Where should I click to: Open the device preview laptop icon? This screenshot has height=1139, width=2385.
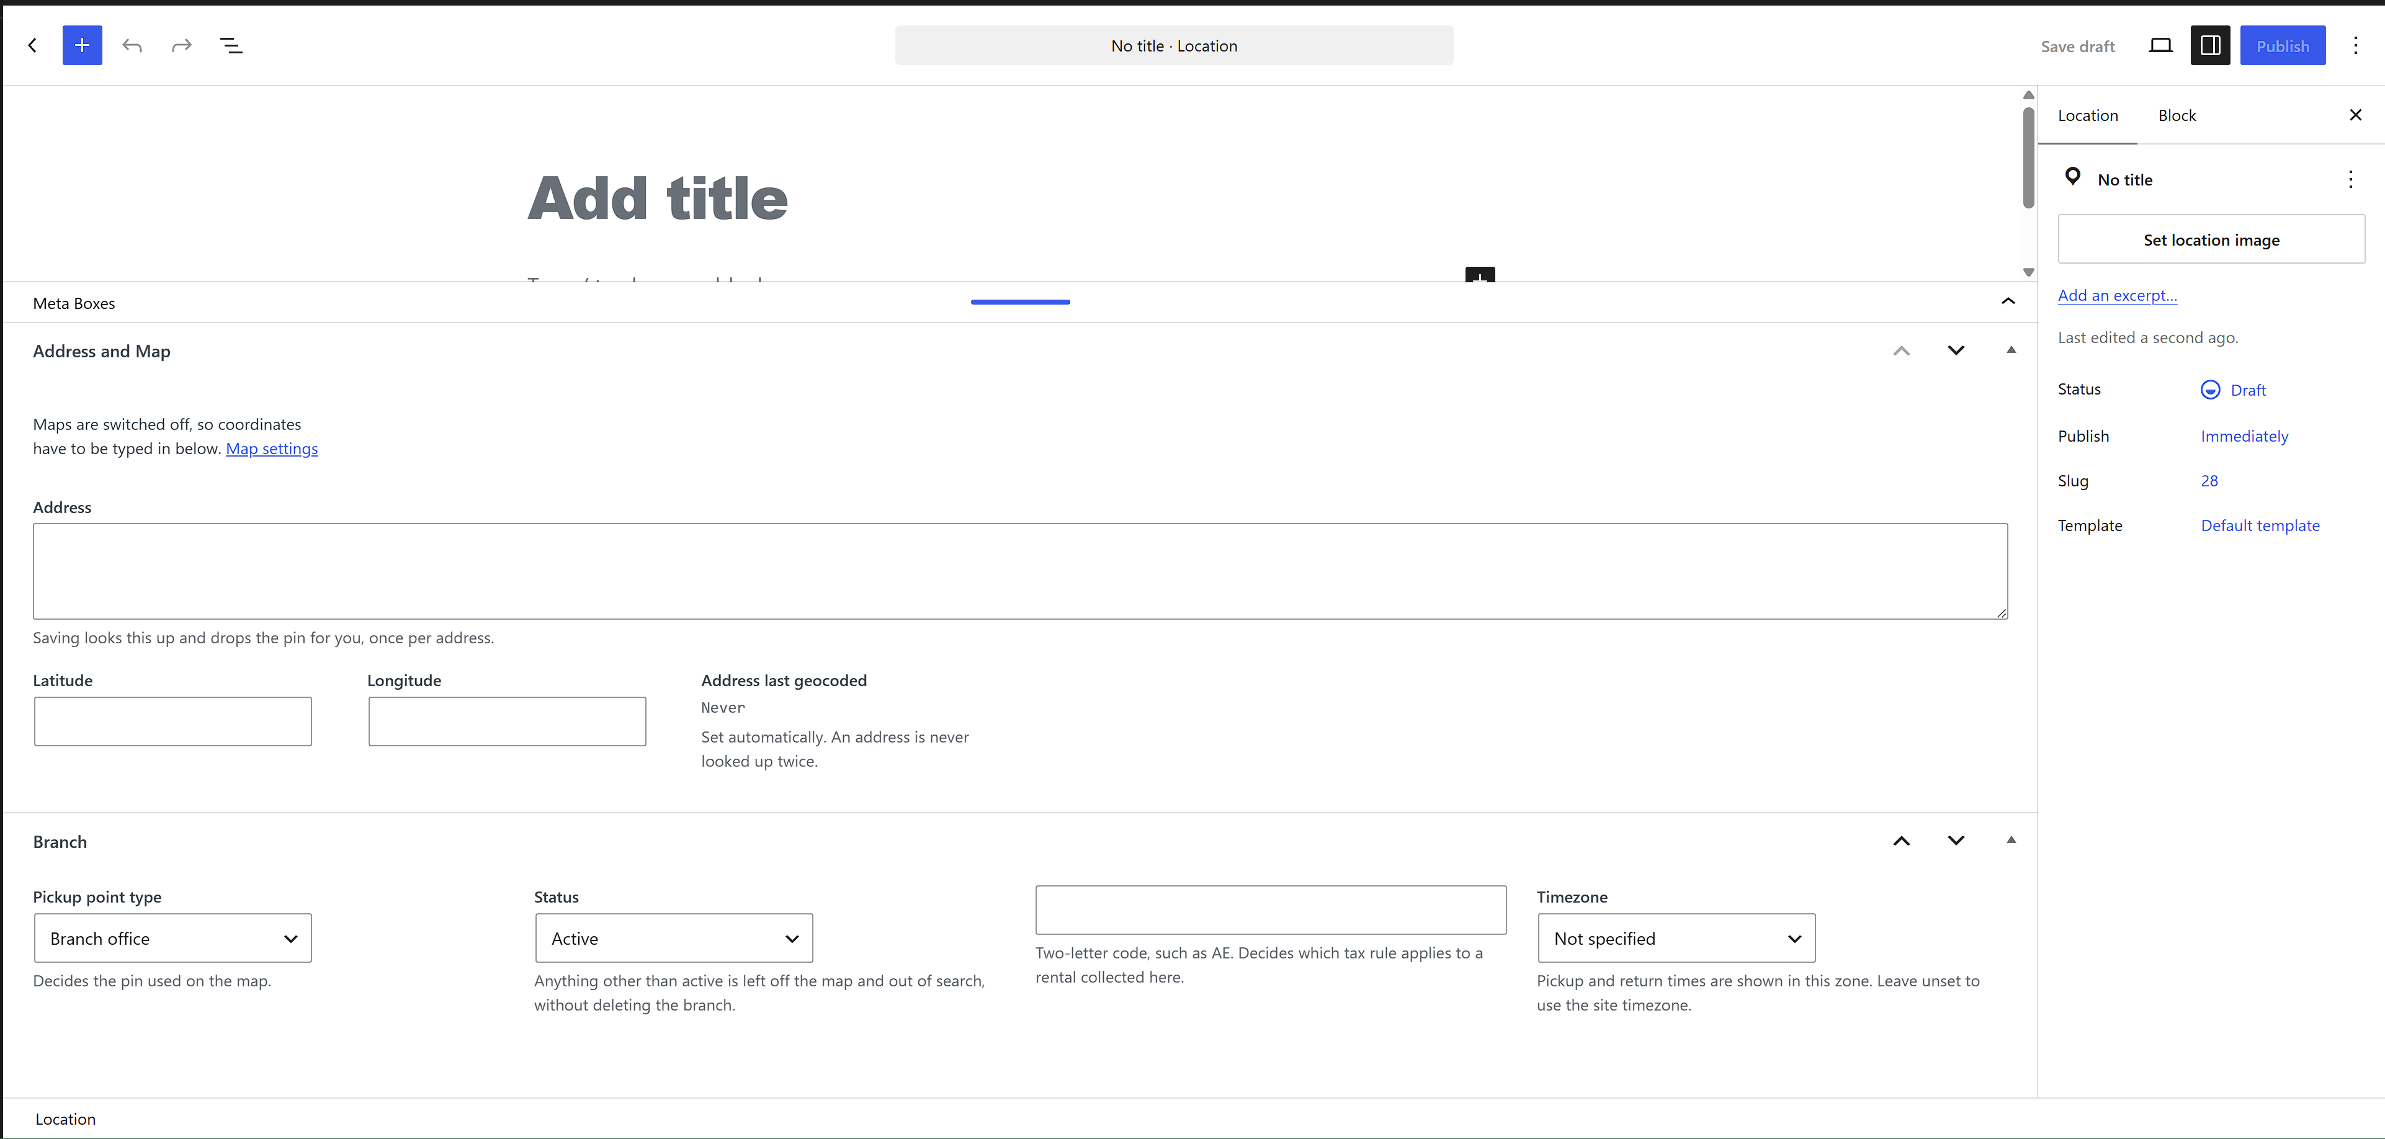point(2160,45)
